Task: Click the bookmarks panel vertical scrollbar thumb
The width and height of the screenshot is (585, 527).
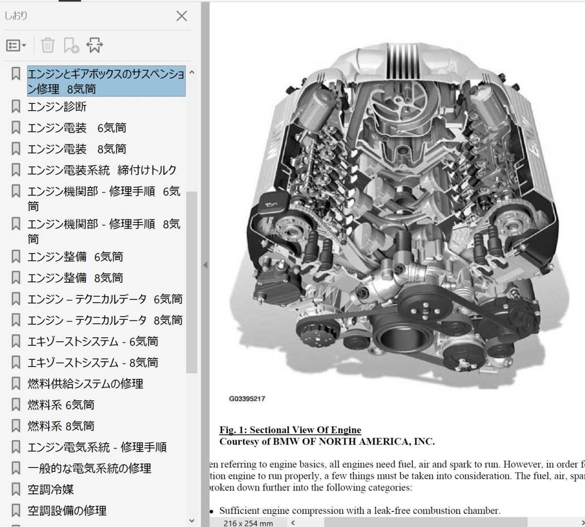Action: [192, 282]
